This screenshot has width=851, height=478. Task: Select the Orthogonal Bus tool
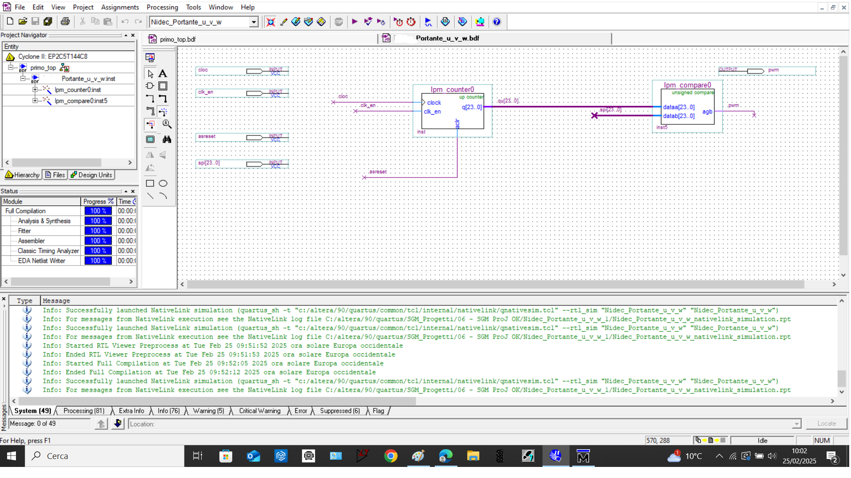(x=163, y=98)
